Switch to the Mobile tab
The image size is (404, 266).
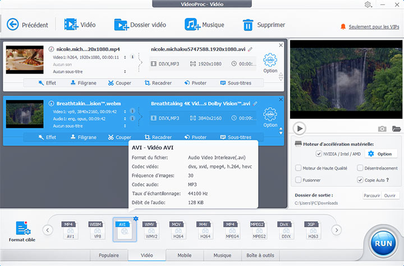[x=184, y=255]
